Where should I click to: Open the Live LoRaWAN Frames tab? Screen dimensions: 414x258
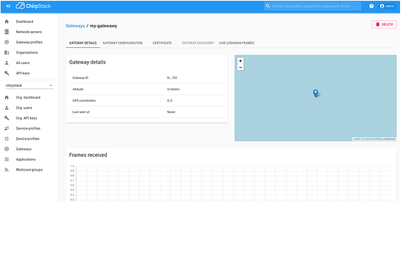236,43
